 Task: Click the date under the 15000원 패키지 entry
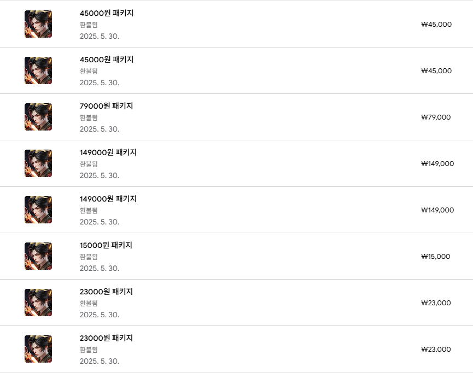99,268
